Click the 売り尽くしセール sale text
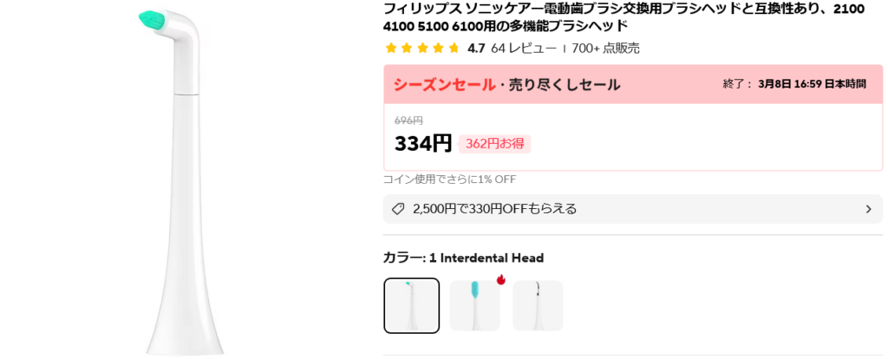 (x=564, y=84)
